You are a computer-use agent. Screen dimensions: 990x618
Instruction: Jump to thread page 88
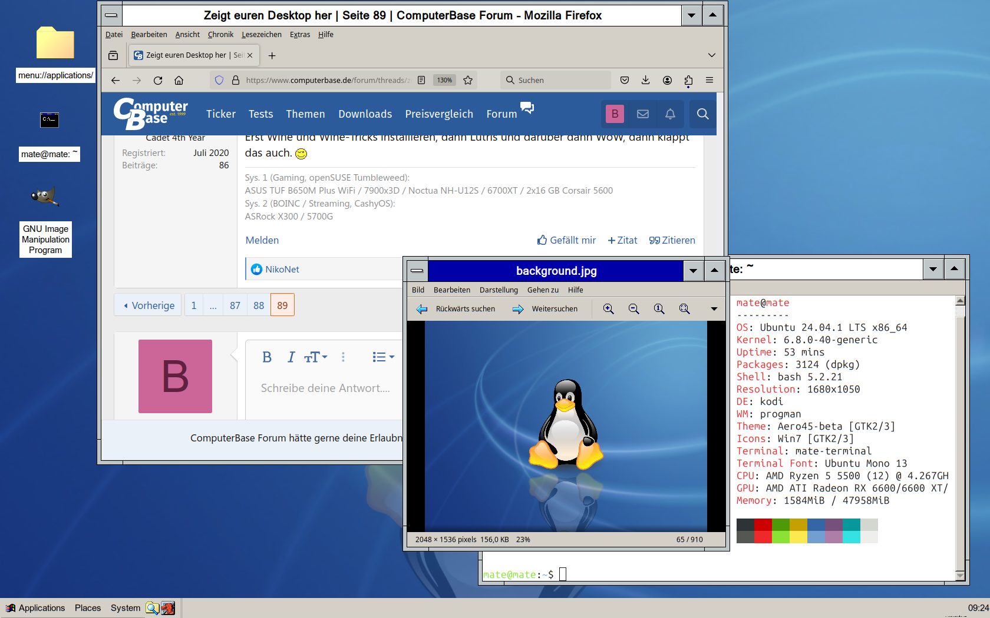click(x=259, y=305)
